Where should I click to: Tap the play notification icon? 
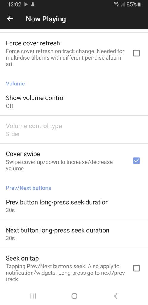26,4
